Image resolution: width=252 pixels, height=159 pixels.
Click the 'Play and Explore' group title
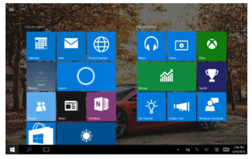(x=147, y=27)
